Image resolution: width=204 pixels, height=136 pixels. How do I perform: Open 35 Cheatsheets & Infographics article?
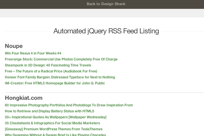coord(52,123)
